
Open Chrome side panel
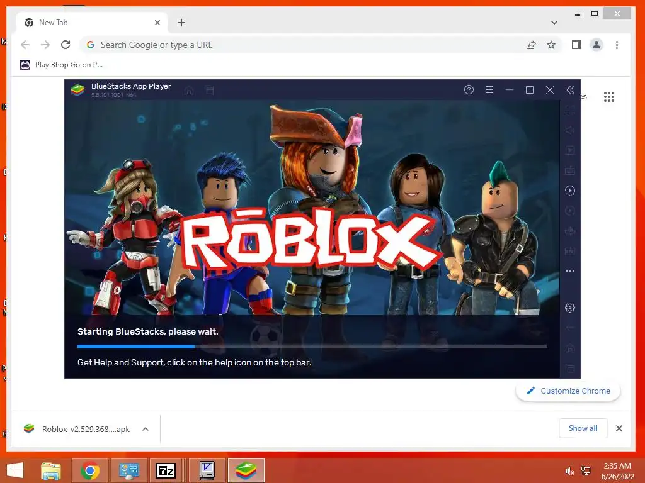point(576,45)
